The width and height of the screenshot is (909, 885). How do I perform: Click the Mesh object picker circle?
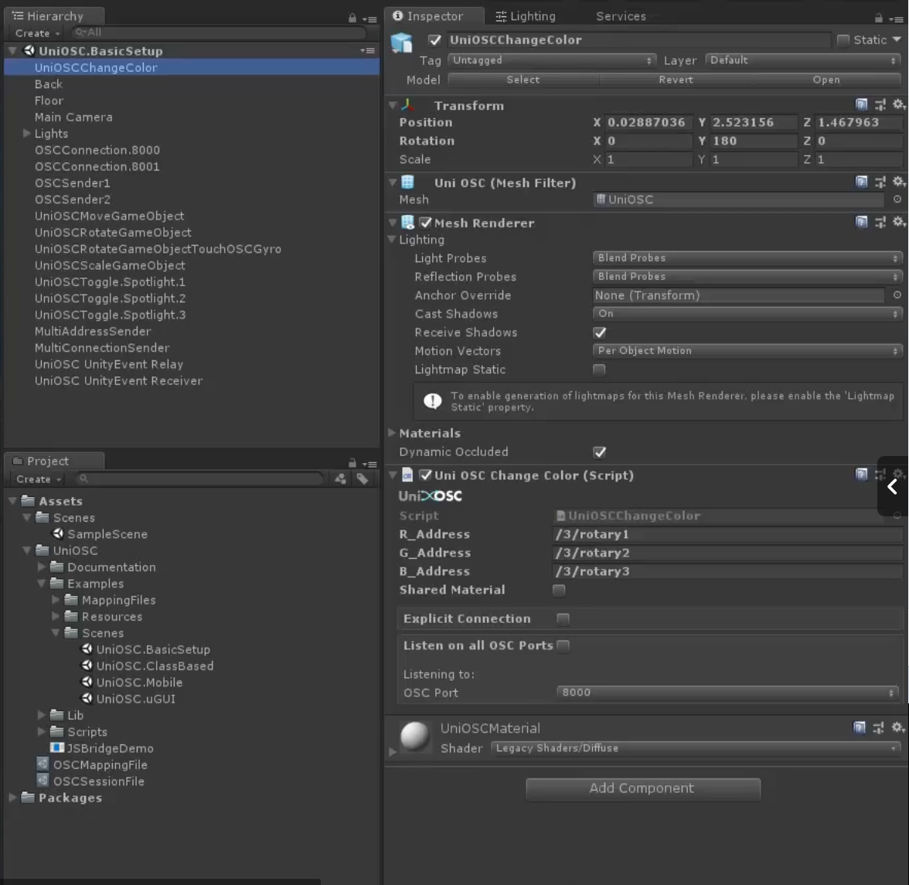pyautogui.click(x=897, y=199)
